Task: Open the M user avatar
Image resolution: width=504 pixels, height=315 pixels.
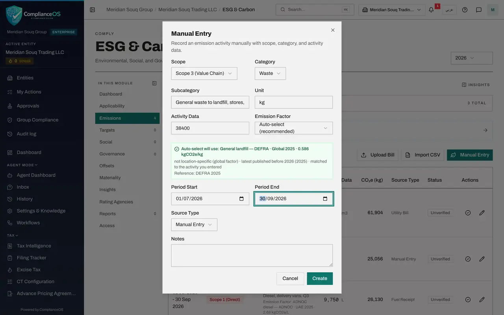Action: point(493,9)
